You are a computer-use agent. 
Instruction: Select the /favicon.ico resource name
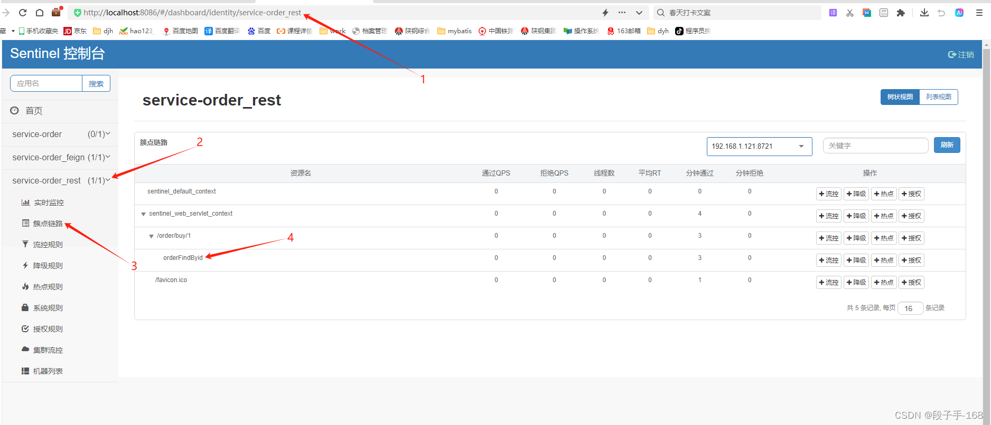pos(171,280)
